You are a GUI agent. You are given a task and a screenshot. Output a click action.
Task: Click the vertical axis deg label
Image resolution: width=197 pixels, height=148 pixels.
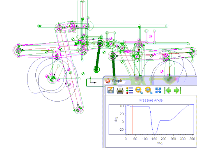tap(116, 119)
